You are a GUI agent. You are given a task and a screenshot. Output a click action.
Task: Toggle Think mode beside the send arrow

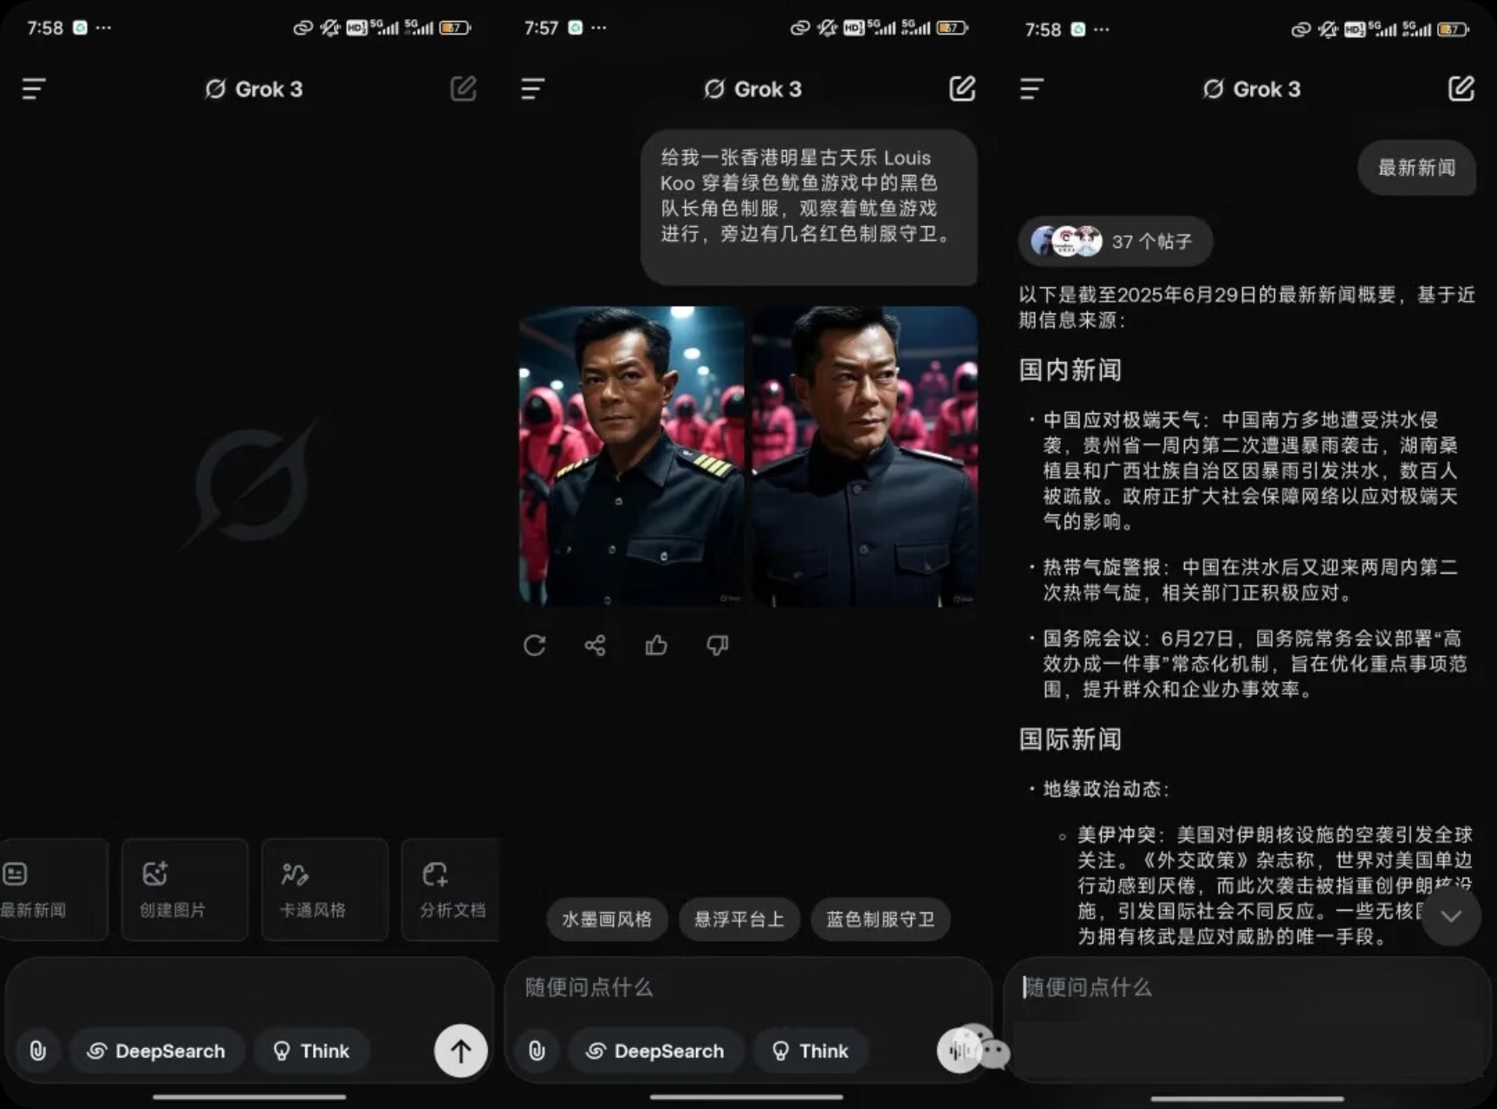(312, 1051)
